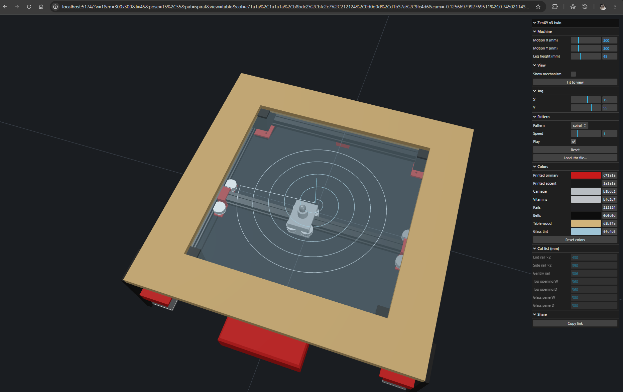Open the Table wood color swatch
This screenshot has height=392, width=623.
[586, 223]
